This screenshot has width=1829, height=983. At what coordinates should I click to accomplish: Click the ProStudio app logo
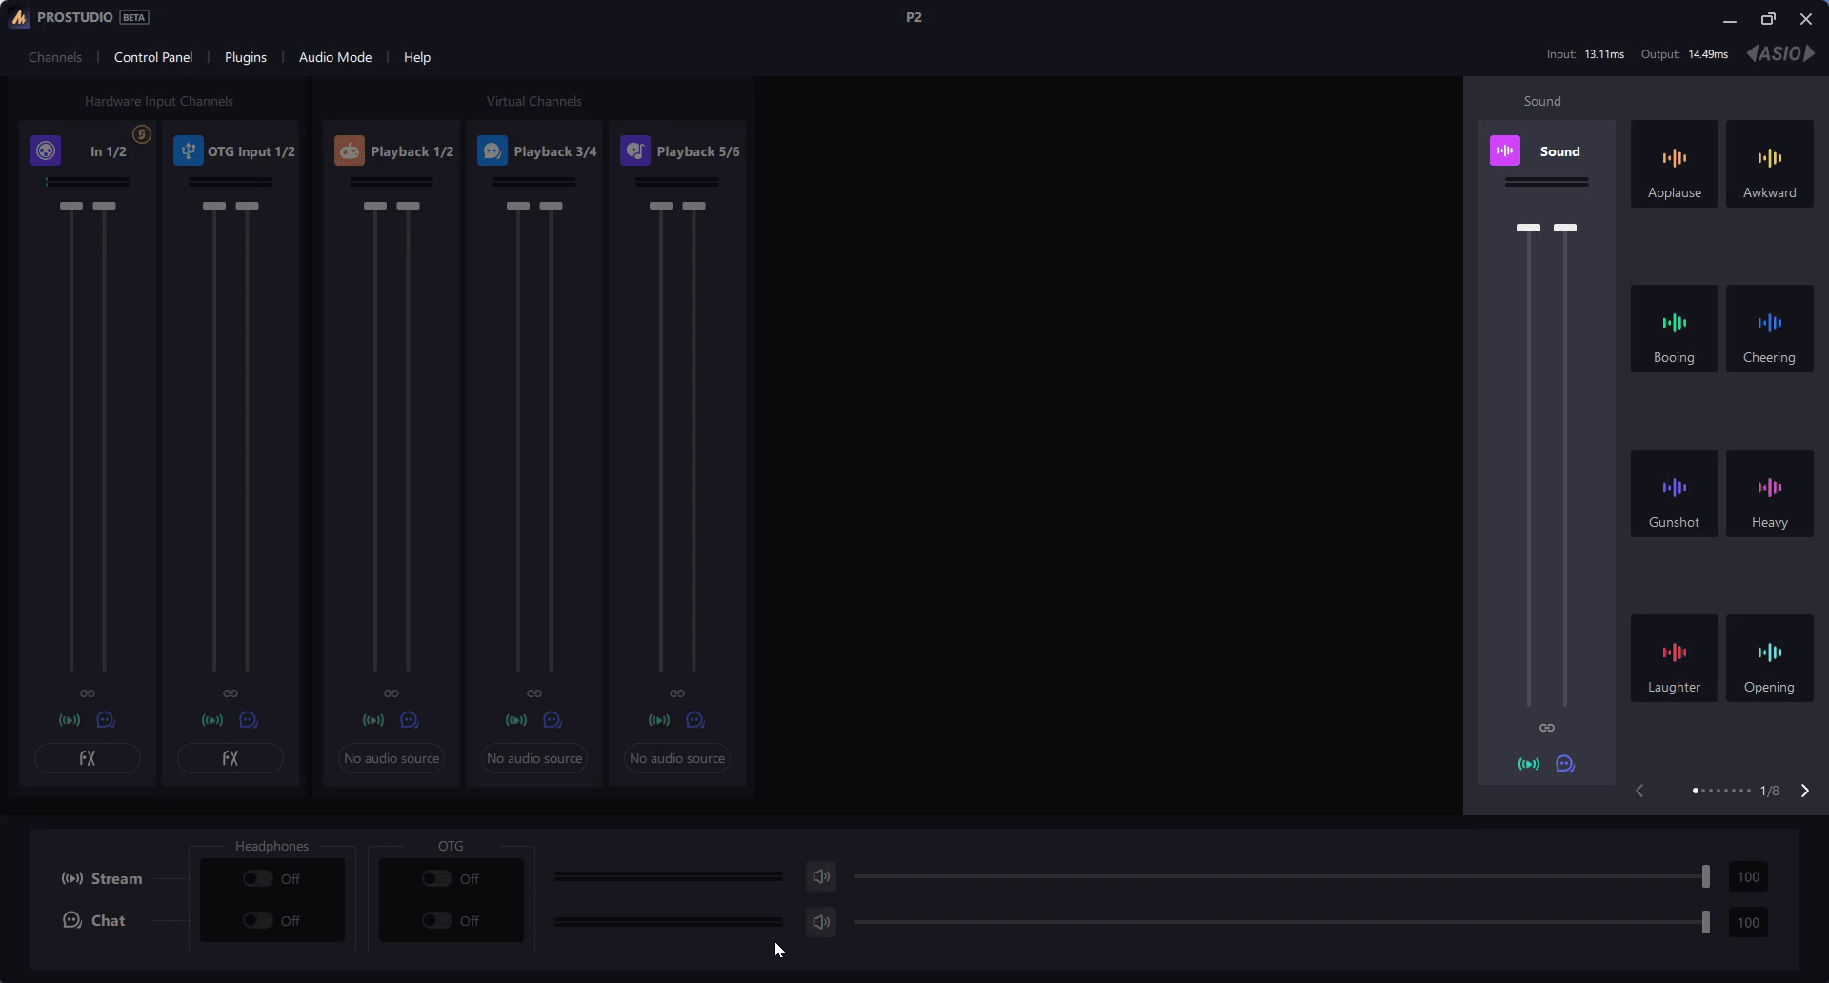click(19, 18)
